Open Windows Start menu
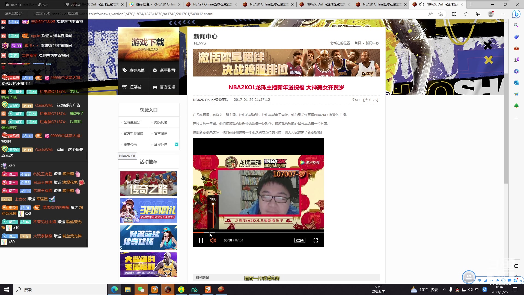Screen dimensions: 524x295 (7, 290)
